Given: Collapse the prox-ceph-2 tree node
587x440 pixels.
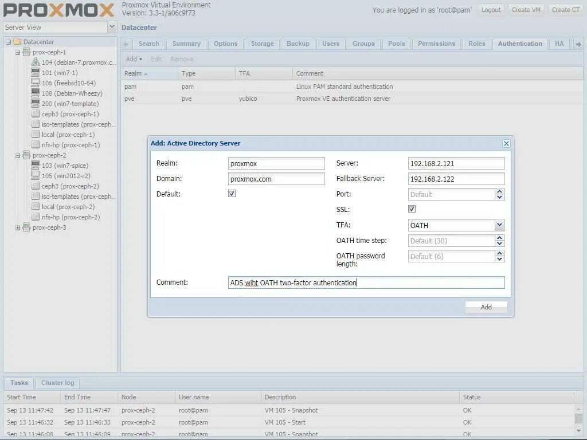Looking at the screenshot, I should tap(17, 155).
